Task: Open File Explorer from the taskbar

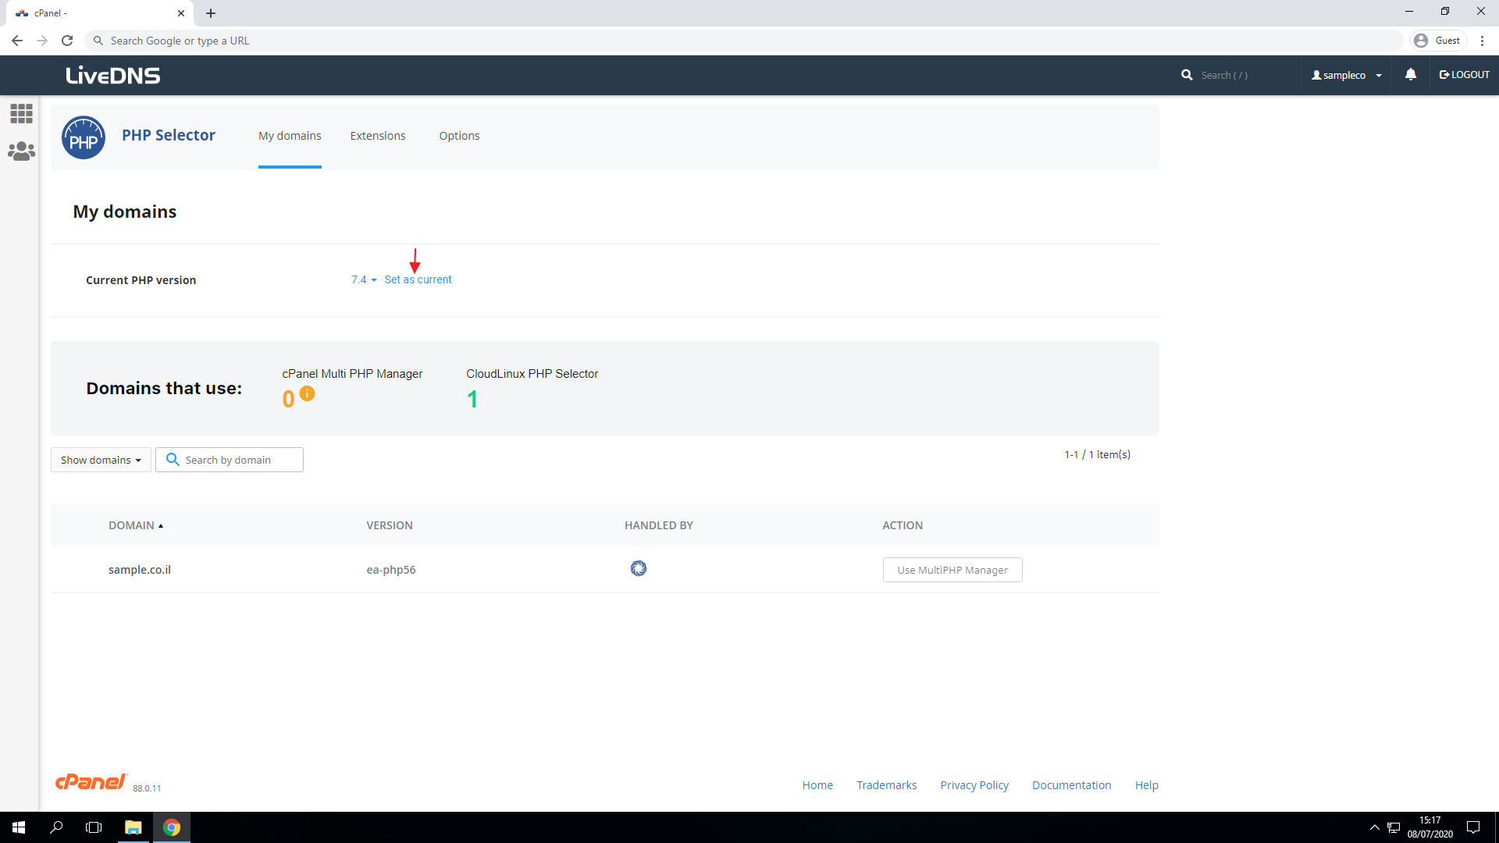Action: click(134, 827)
